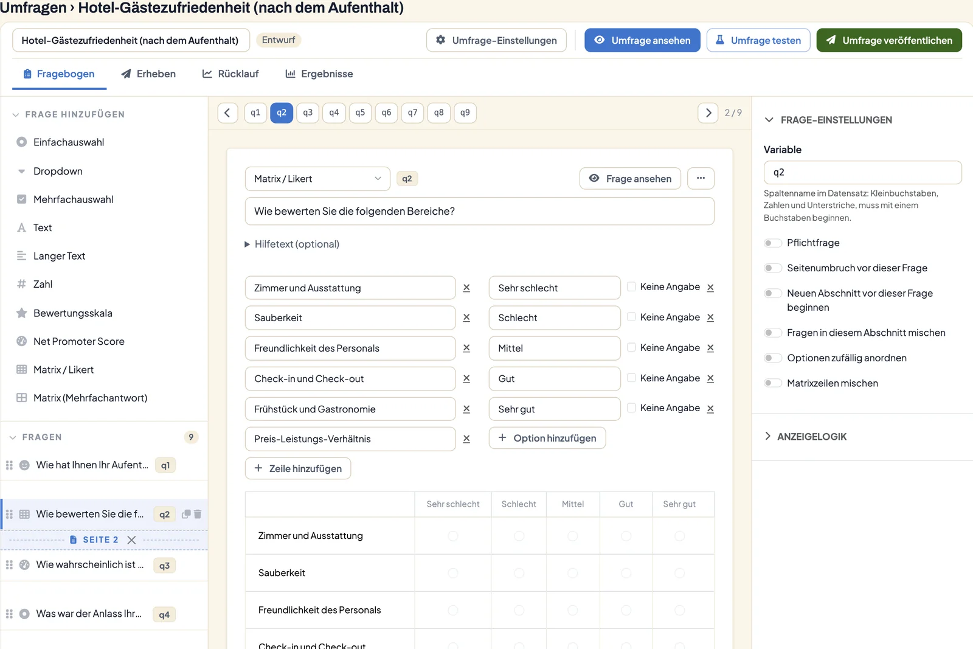Edit the Variable q2 field

862,172
